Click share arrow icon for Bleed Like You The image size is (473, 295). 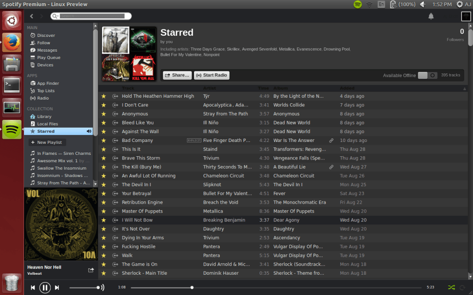tap(115, 123)
